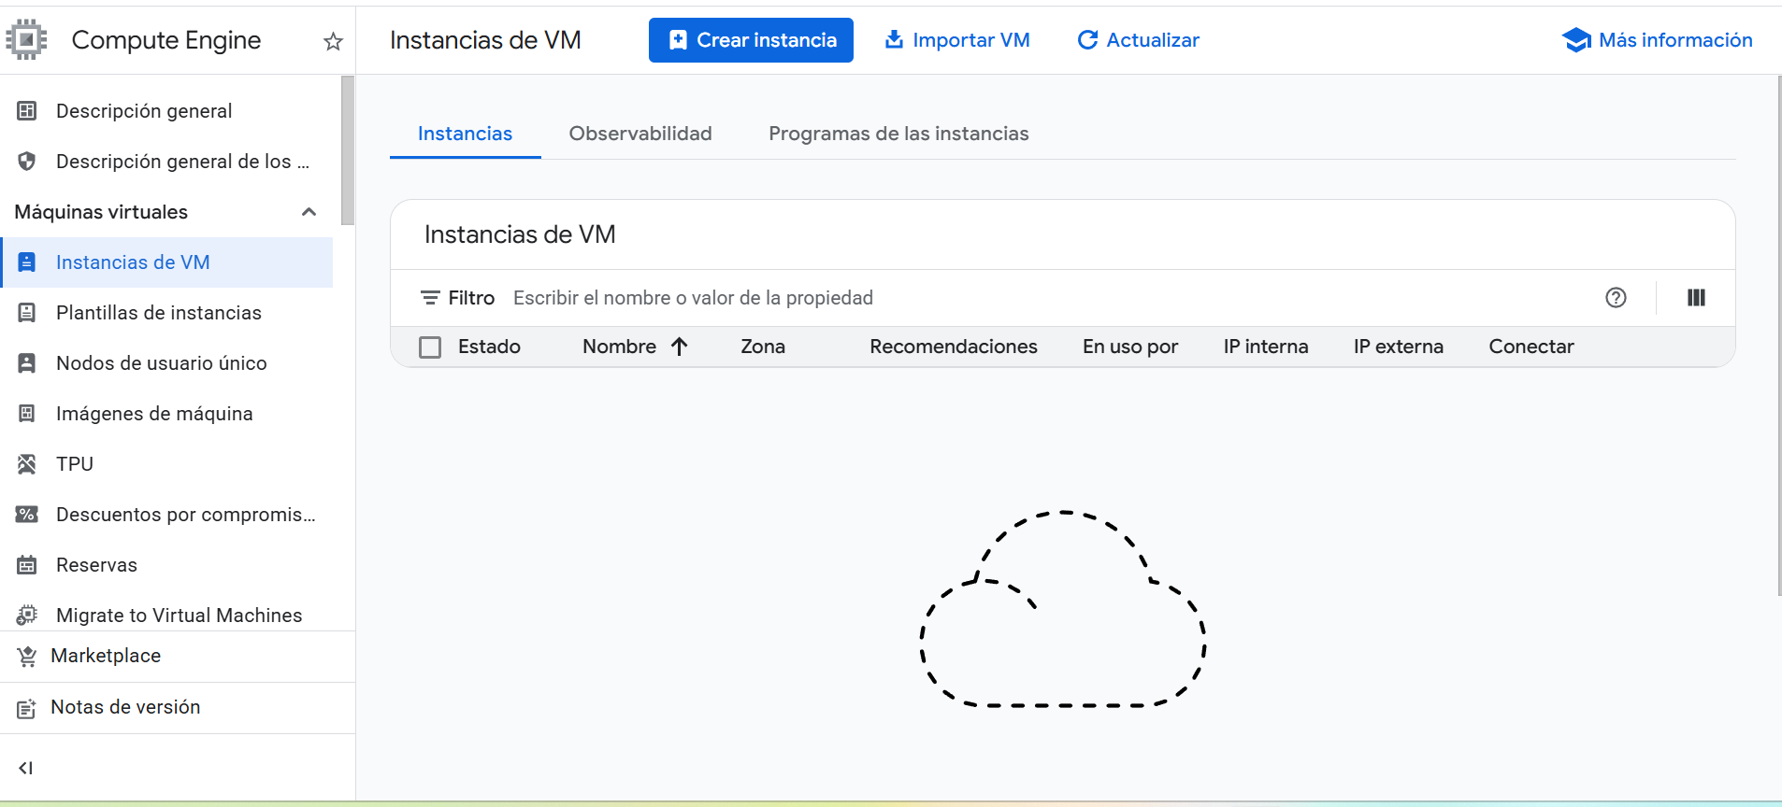Click the Reservas calendar icon

coord(27,565)
